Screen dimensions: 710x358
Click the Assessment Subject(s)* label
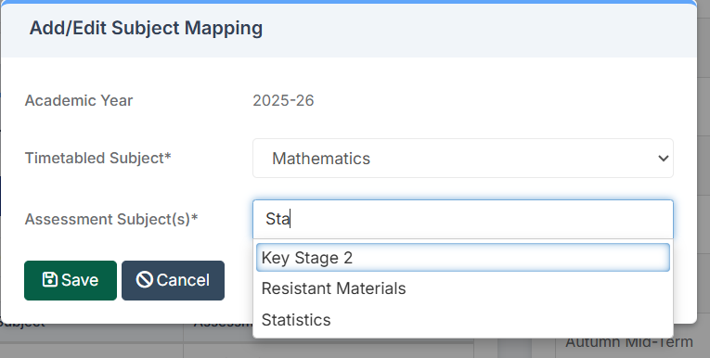111,219
